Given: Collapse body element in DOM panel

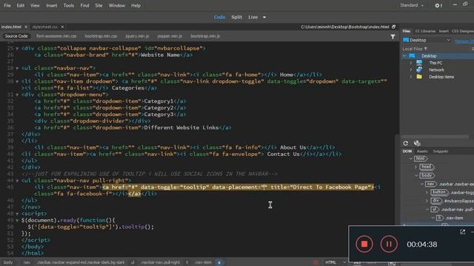Looking at the screenshot, I should coord(416,175).
